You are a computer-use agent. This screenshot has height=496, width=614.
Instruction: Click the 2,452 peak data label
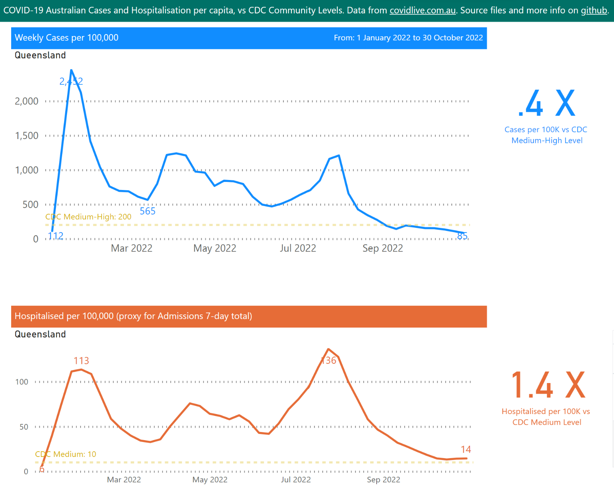click(71, 81)
